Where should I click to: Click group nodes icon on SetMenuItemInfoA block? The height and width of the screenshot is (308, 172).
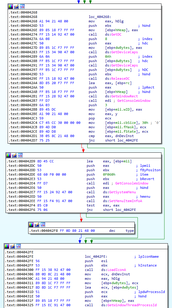click(20, 155)
